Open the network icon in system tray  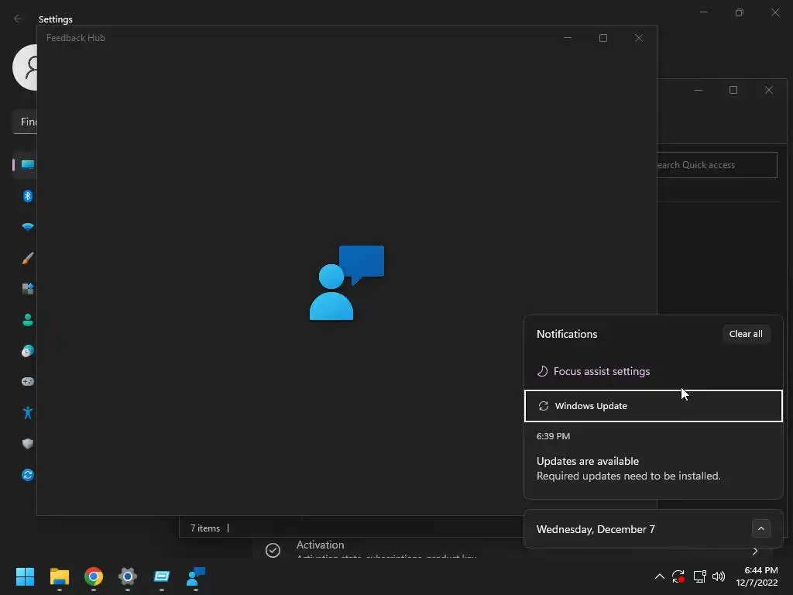pos(699,576)
